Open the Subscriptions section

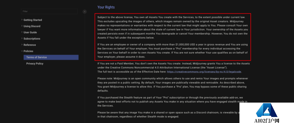click(32, 39)
